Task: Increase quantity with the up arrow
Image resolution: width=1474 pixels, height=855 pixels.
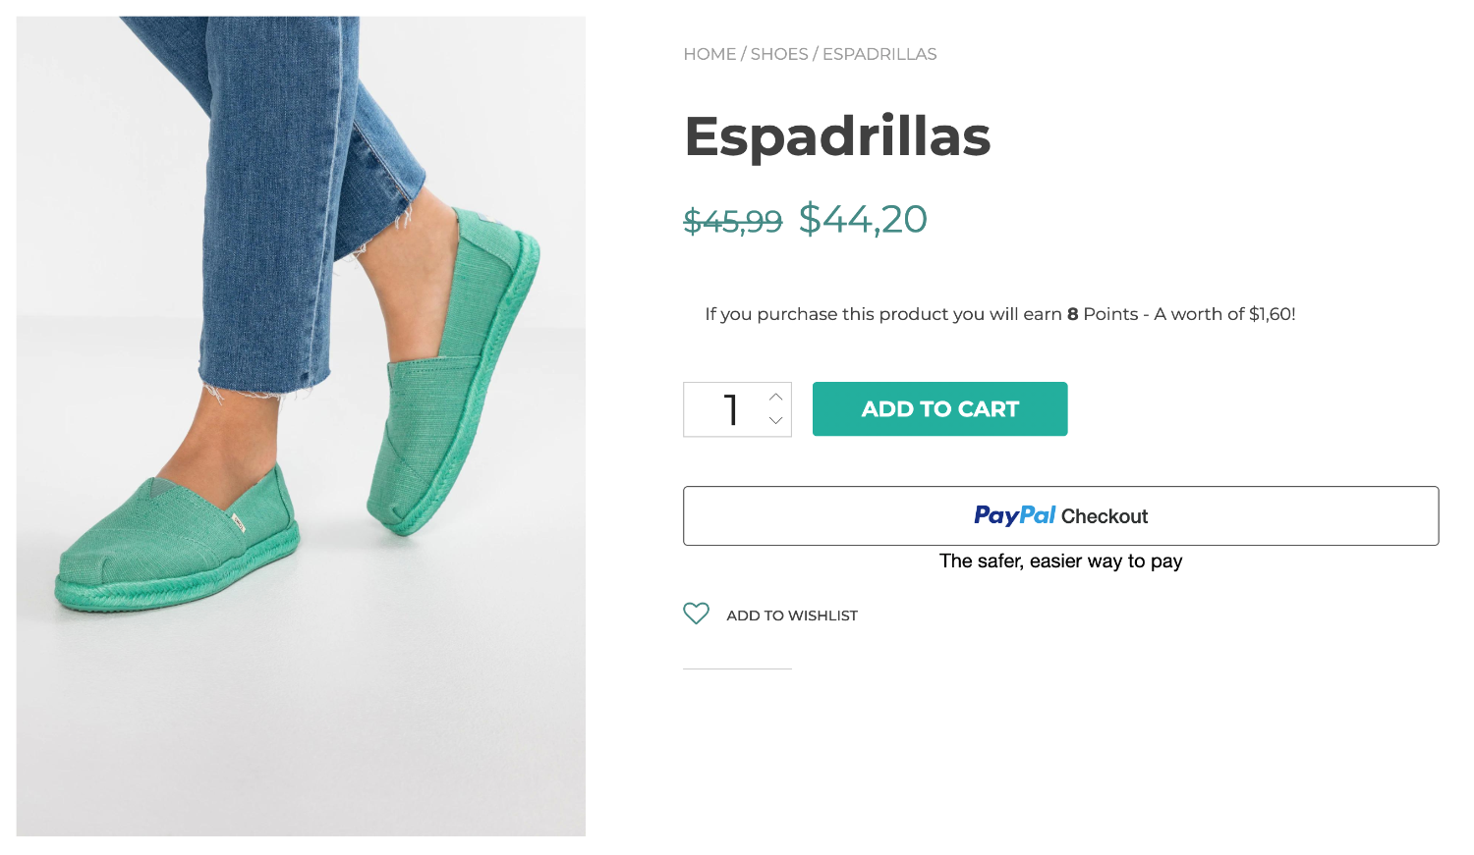Action: 775,397
